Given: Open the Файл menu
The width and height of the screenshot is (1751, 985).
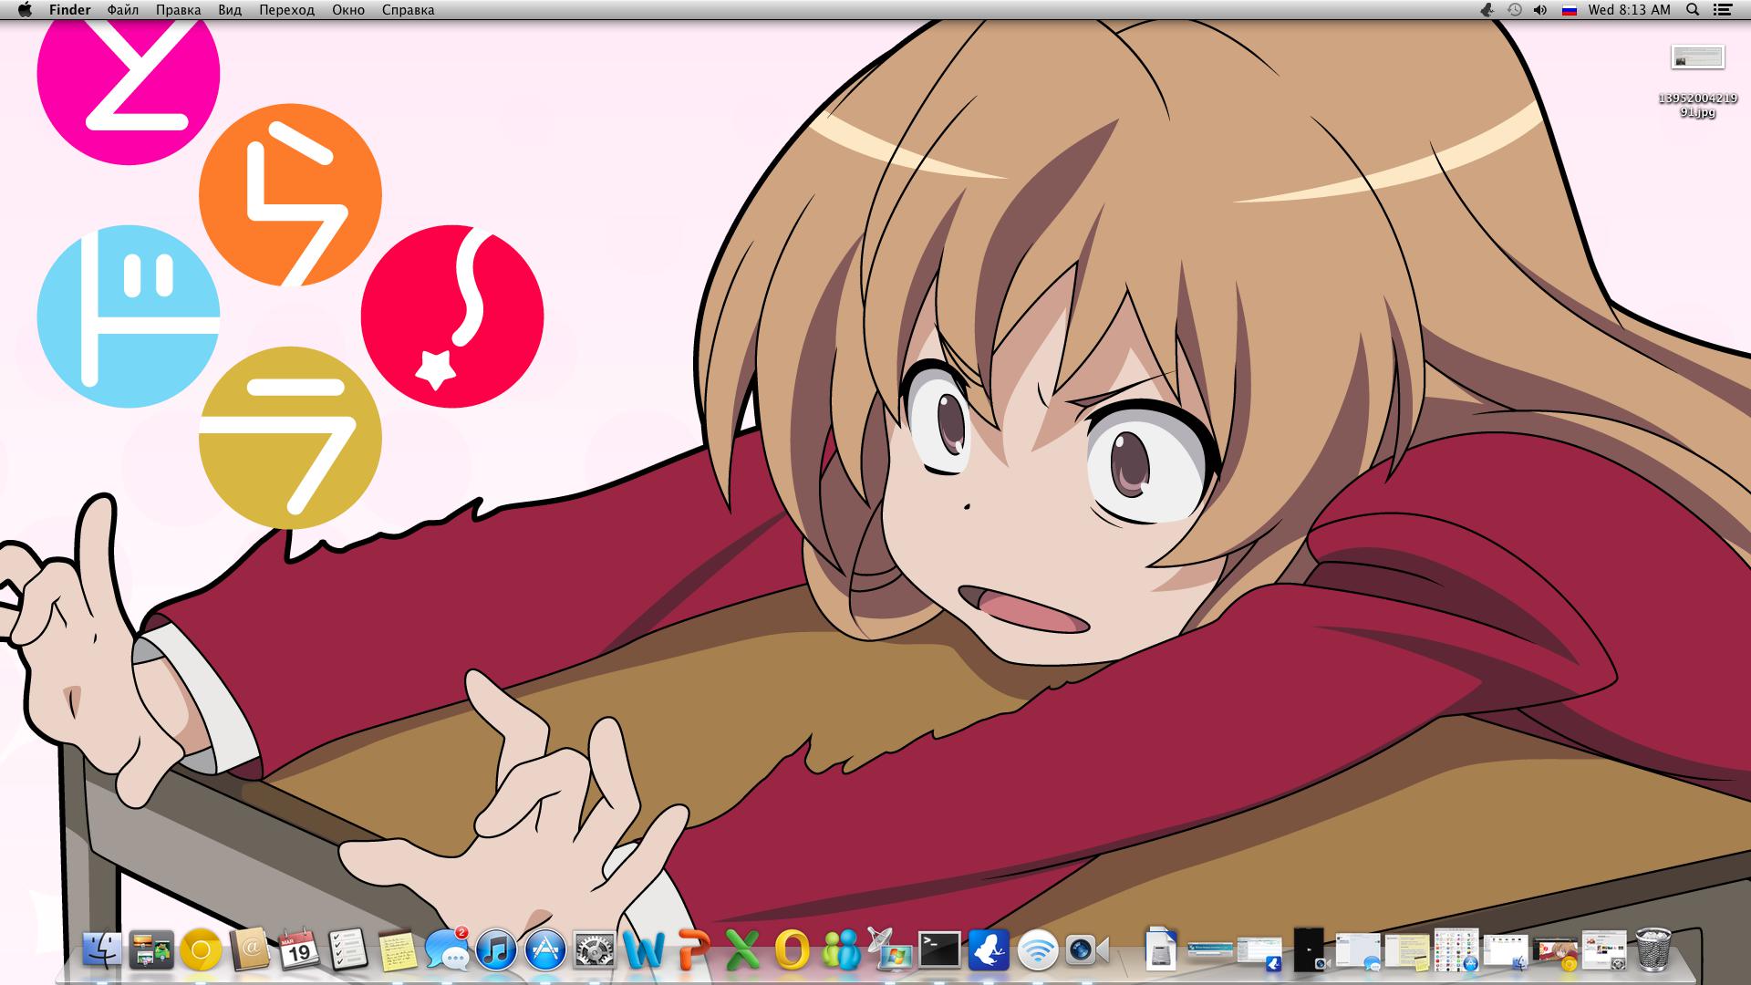Looking at the screenshot, I should click(122, 10).
